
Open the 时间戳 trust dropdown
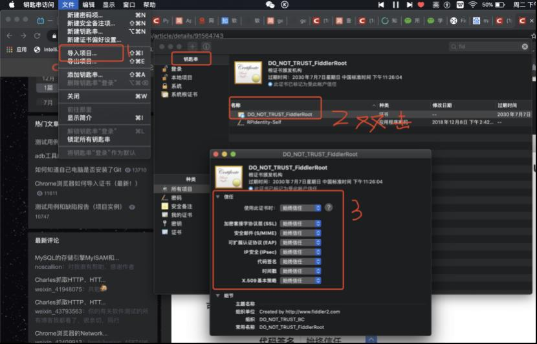[300, 271]
